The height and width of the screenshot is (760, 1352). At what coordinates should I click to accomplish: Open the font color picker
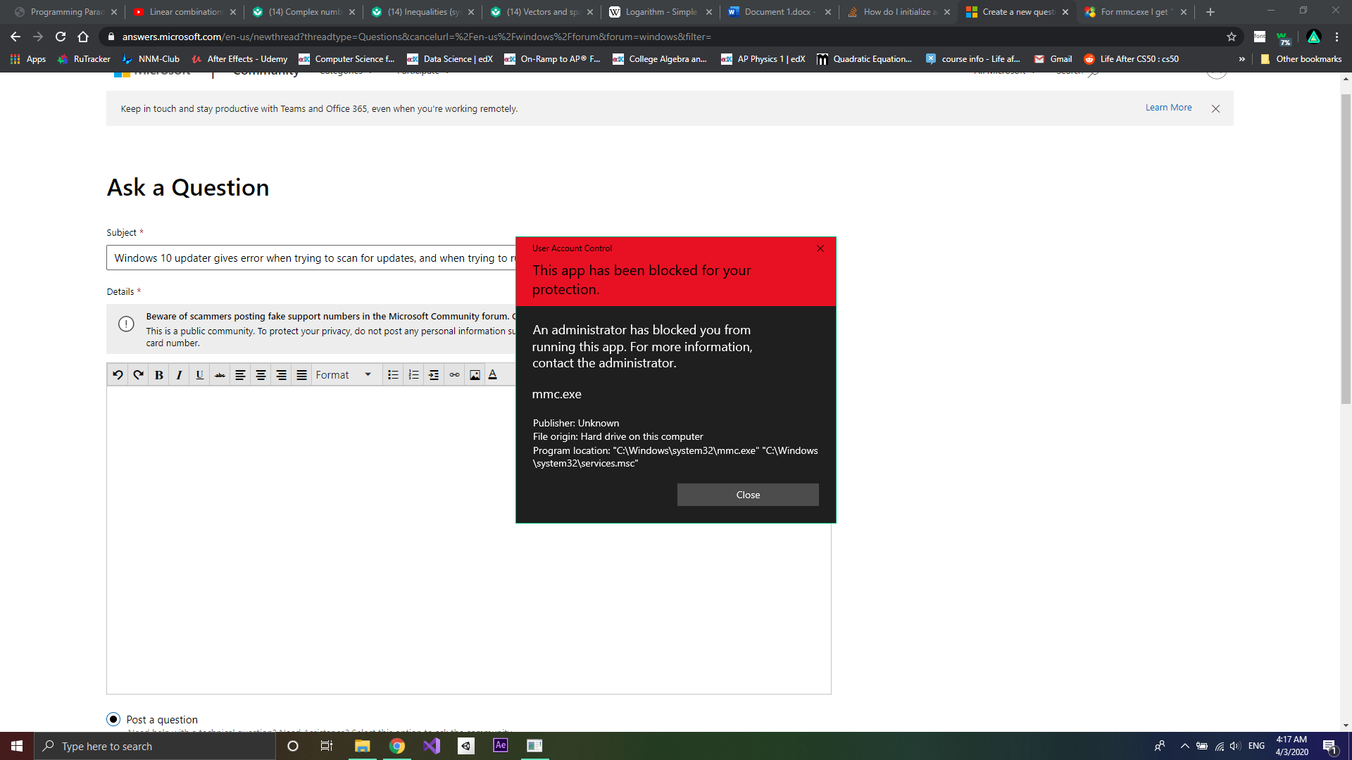[x=493, y=375]
